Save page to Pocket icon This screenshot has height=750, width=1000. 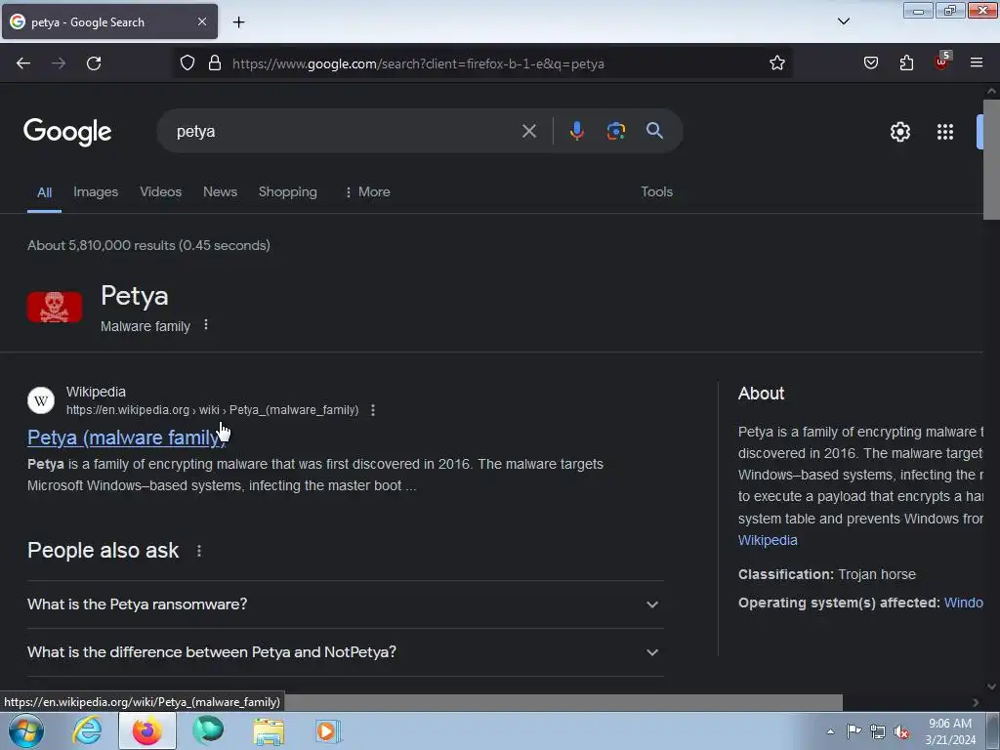tap(871, 63)
